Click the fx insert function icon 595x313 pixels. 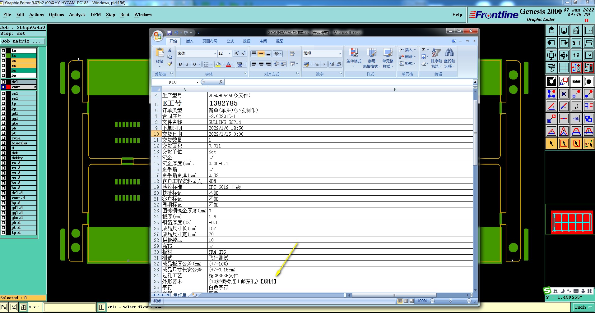(x=221, y=82)
